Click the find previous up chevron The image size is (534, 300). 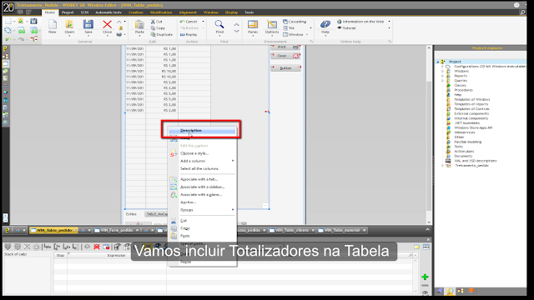point(236,24)
